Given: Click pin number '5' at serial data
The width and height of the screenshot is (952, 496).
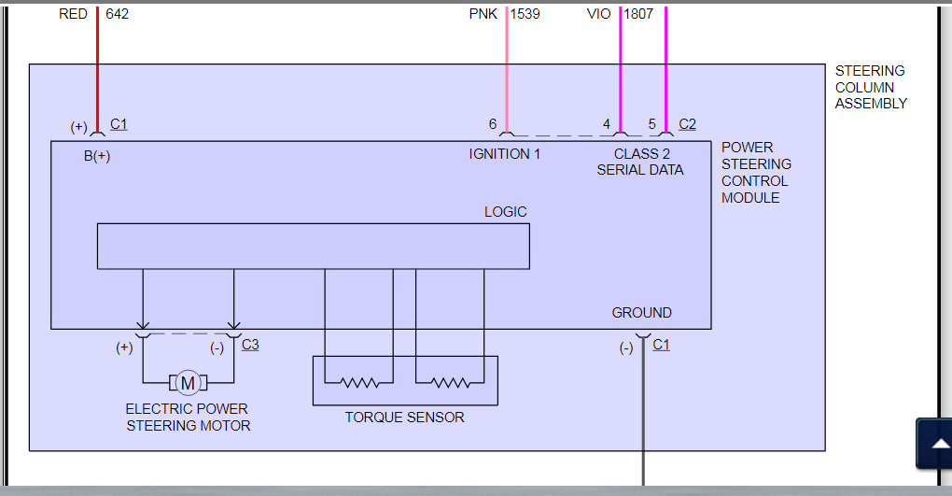Looking at the screenshot, I should (651, 124).
